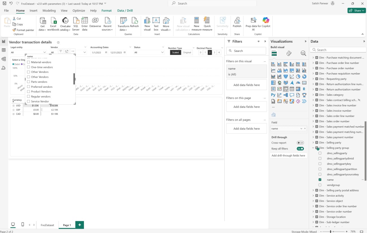The image size is (367, 233).
Task: Select the Original number type button
Action: (187, 53)
